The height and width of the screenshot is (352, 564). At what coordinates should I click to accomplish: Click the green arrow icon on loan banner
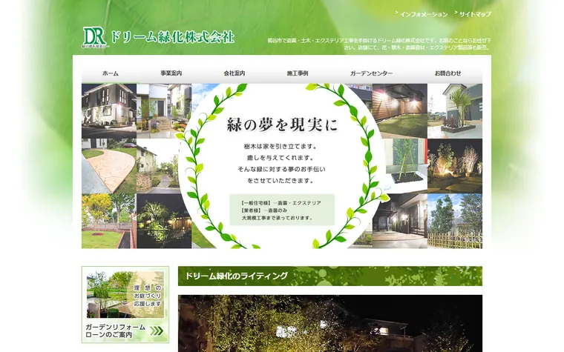coord(157,331)
